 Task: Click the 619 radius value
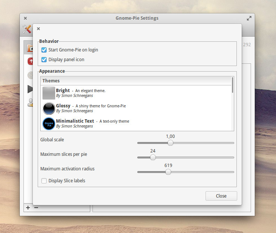click(x=168, y=166)
